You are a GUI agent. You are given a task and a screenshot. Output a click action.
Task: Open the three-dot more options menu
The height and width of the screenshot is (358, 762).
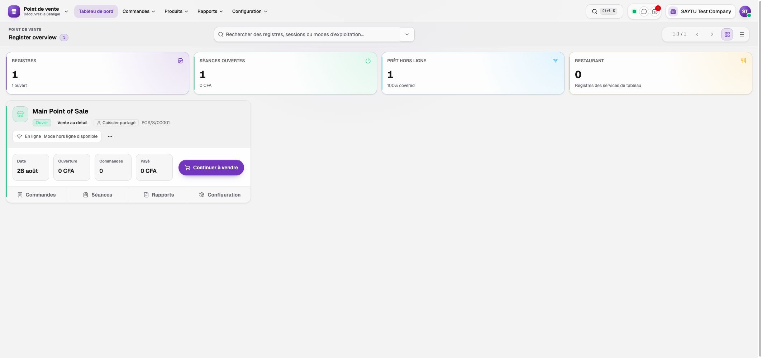point(110,136)
